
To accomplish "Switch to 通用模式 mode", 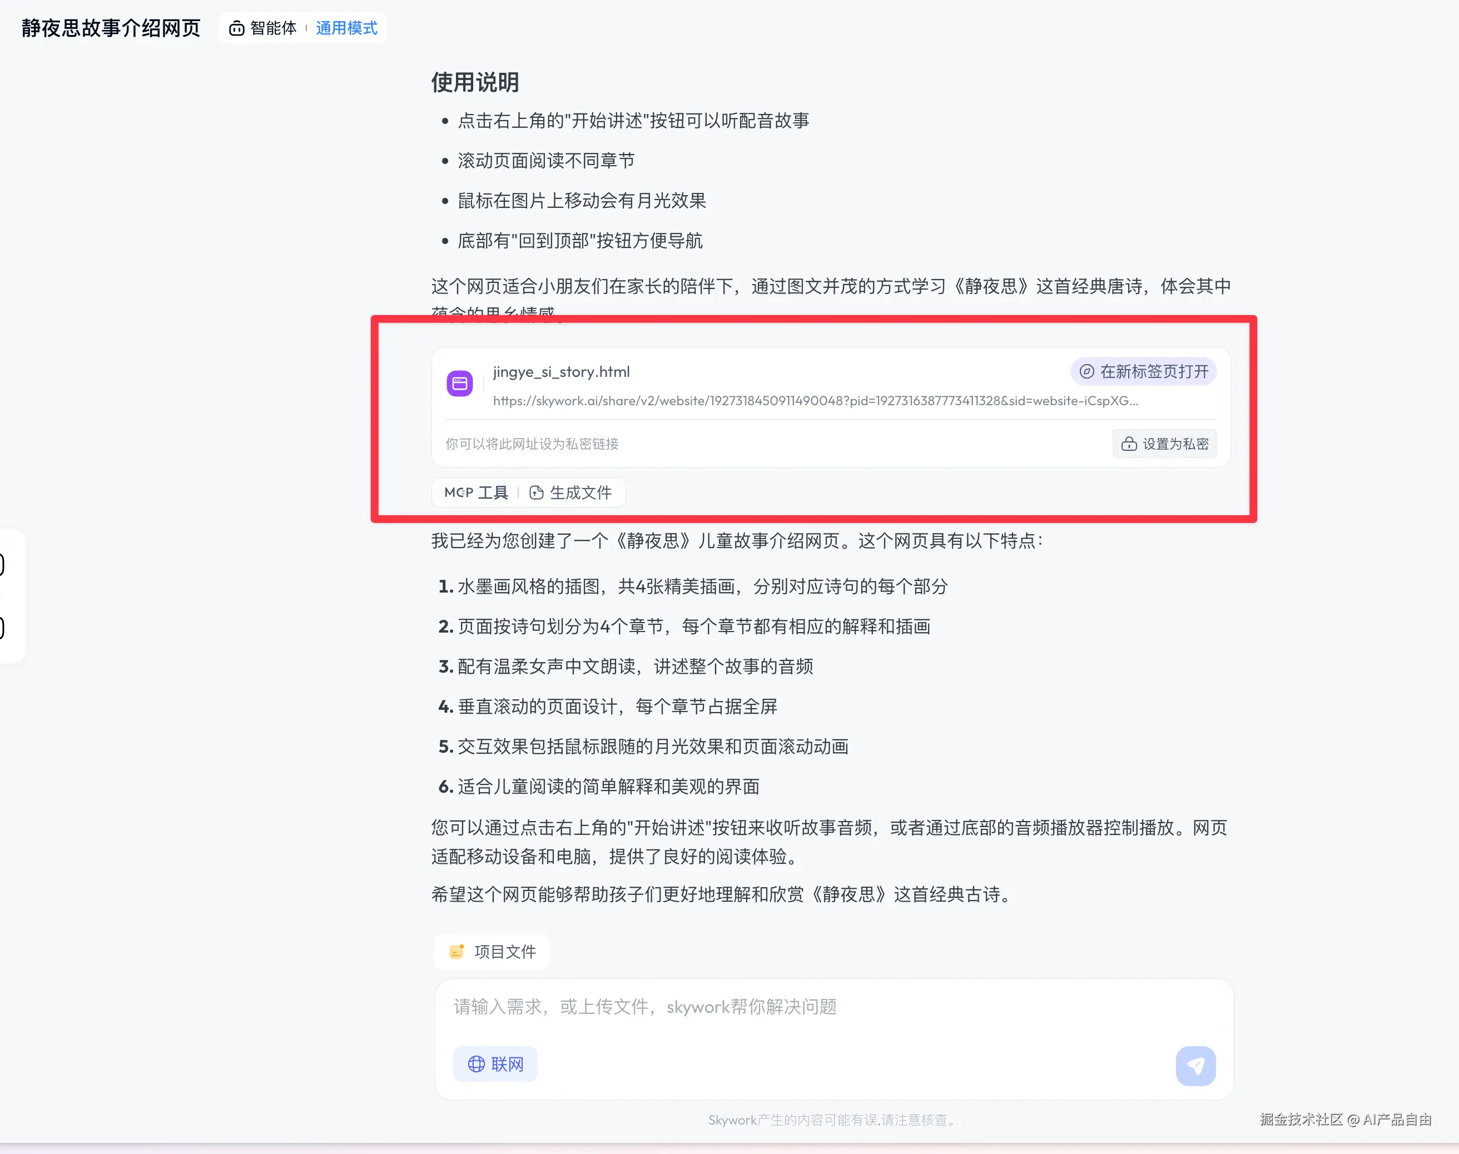I will point(346,28).
